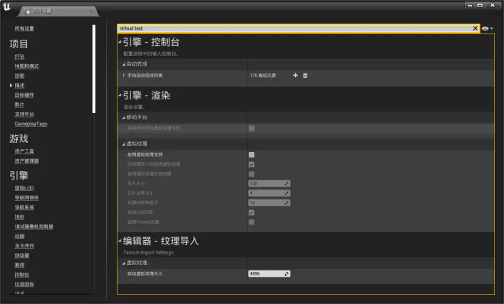Viewport: 504px width, 304px height.
Task: Collapse the 引擎 - 渲染 section
Action: 120,95
